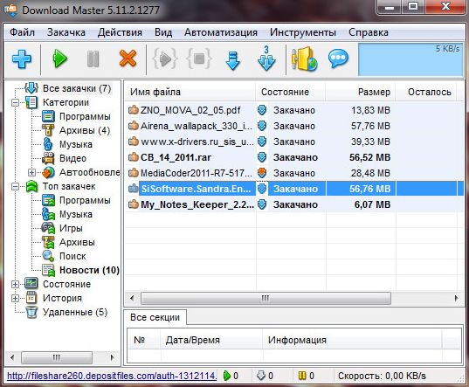Click the blue plus Add download icon
469x387 pixels.
point(22,59)
